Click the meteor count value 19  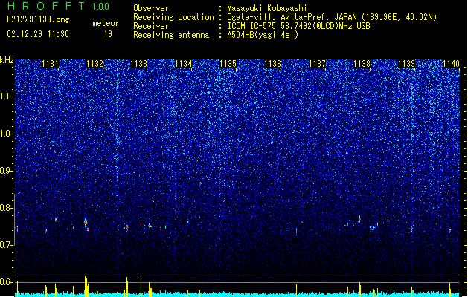point(108,34)
